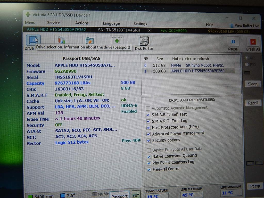Select drive 1 APPLE HDD row

pos(188,71)
